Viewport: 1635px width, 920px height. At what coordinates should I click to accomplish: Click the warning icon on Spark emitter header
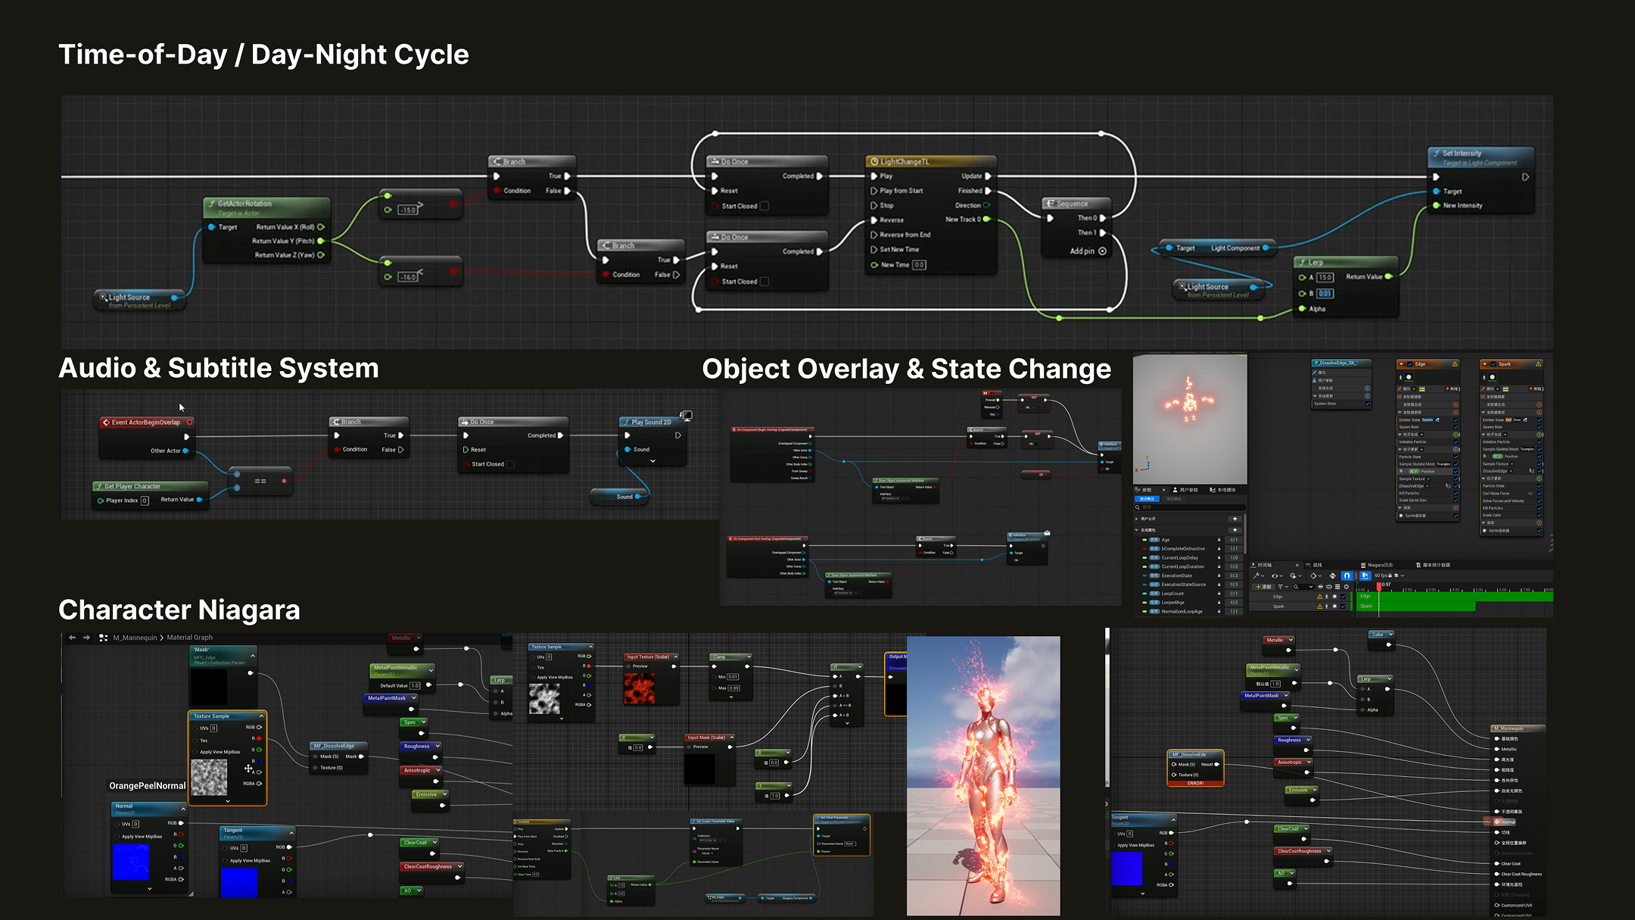[x=1538, y=364]
